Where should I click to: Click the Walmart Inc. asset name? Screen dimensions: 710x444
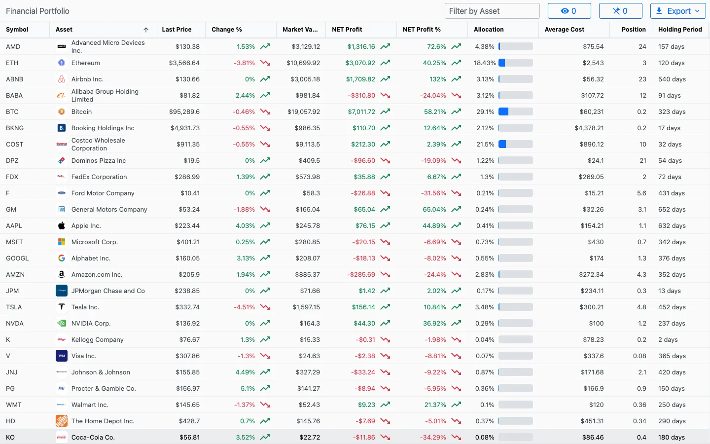click(x=90, y=405)
